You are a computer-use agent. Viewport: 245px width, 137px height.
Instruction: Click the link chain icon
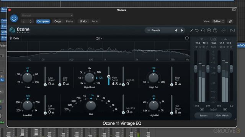click(x=230, y=21)
